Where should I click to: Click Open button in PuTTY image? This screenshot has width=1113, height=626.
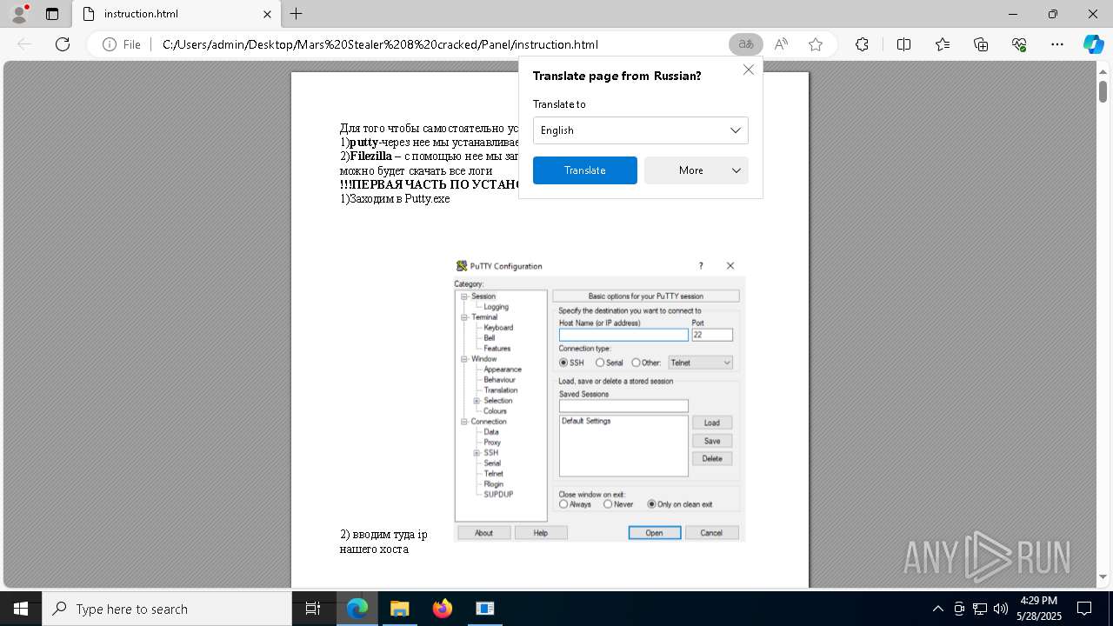pos(655,533)
